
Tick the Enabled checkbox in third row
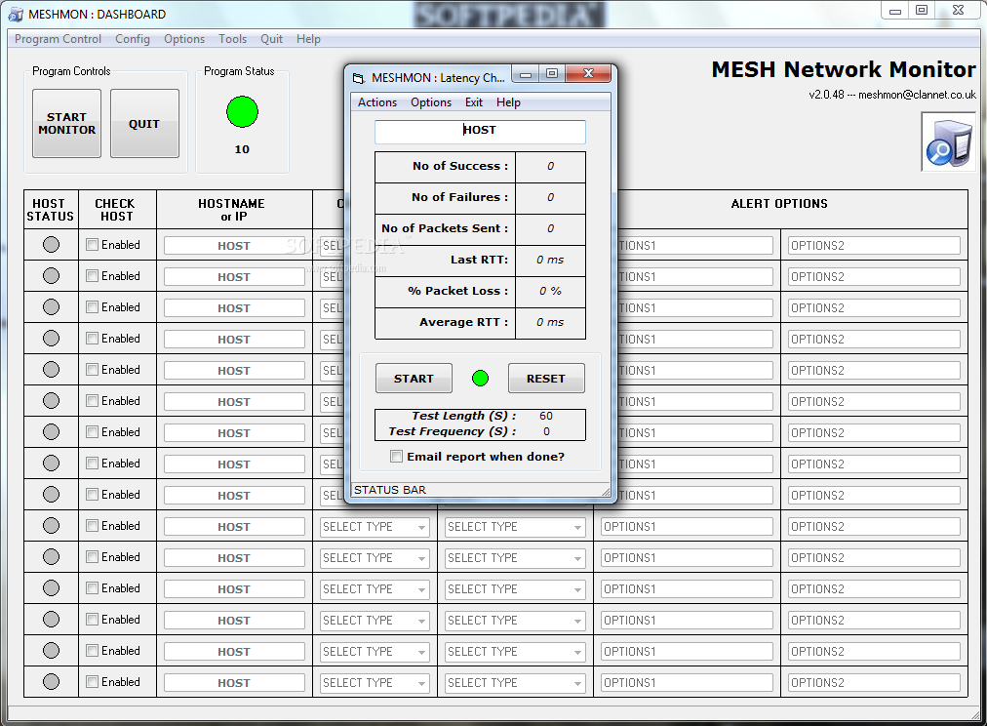pos(93,306)
